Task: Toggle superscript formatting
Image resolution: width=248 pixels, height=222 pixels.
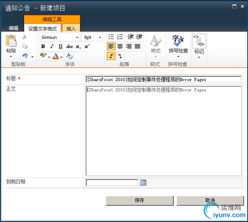Action: point(87,46)
